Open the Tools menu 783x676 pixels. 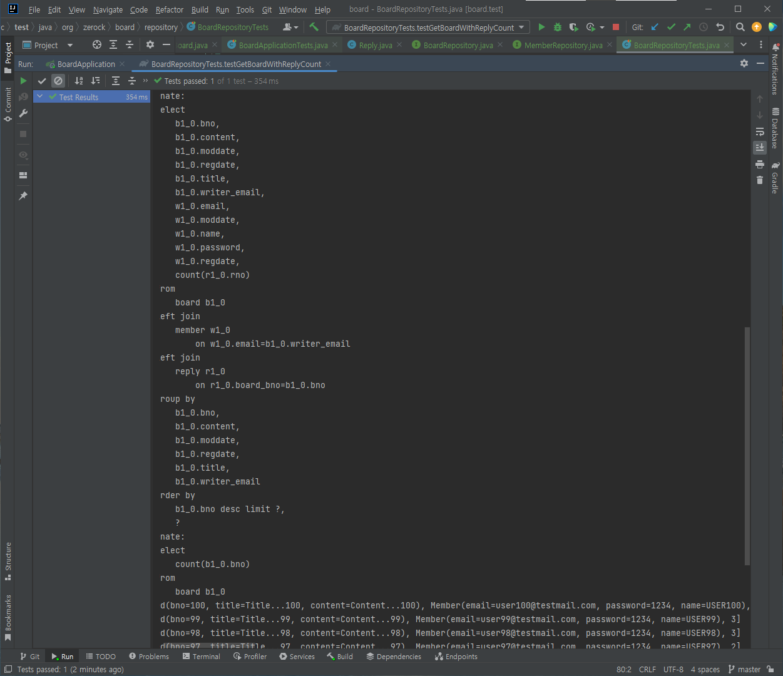pos(245,9)
